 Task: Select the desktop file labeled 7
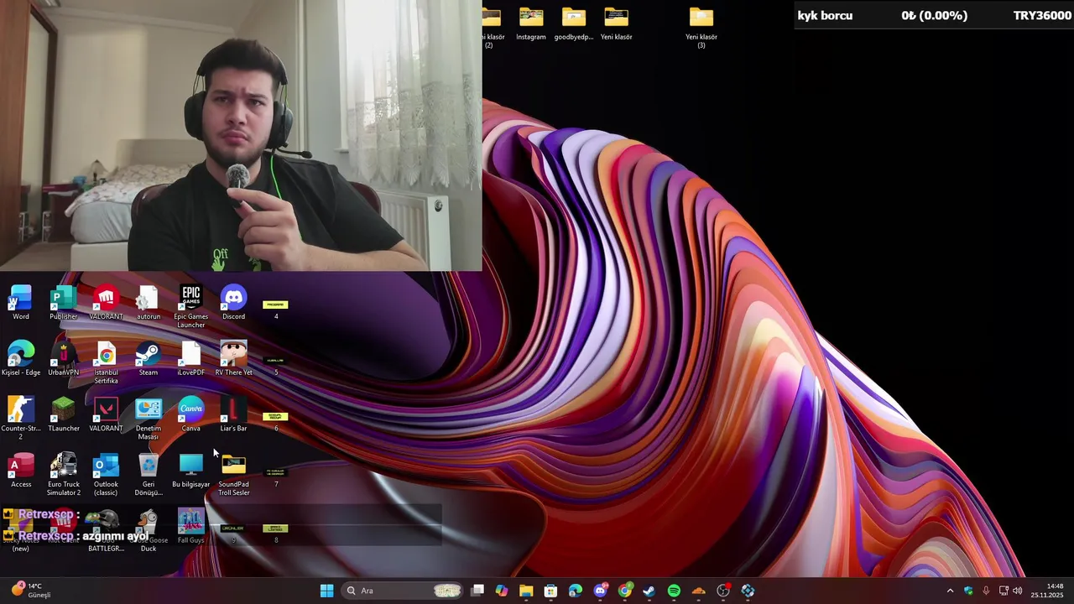tap(275, 476)
